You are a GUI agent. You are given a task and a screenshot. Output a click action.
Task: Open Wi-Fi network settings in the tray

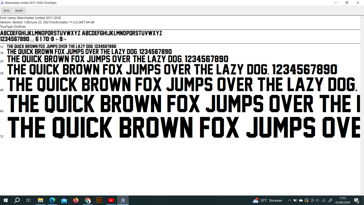coord(324,200)
